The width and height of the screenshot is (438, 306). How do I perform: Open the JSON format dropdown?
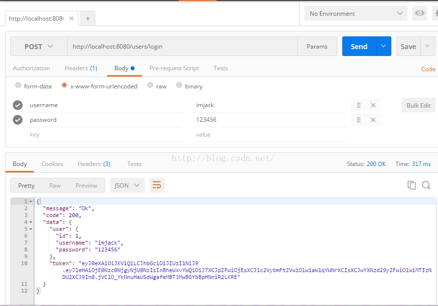[x=127, y=185]
